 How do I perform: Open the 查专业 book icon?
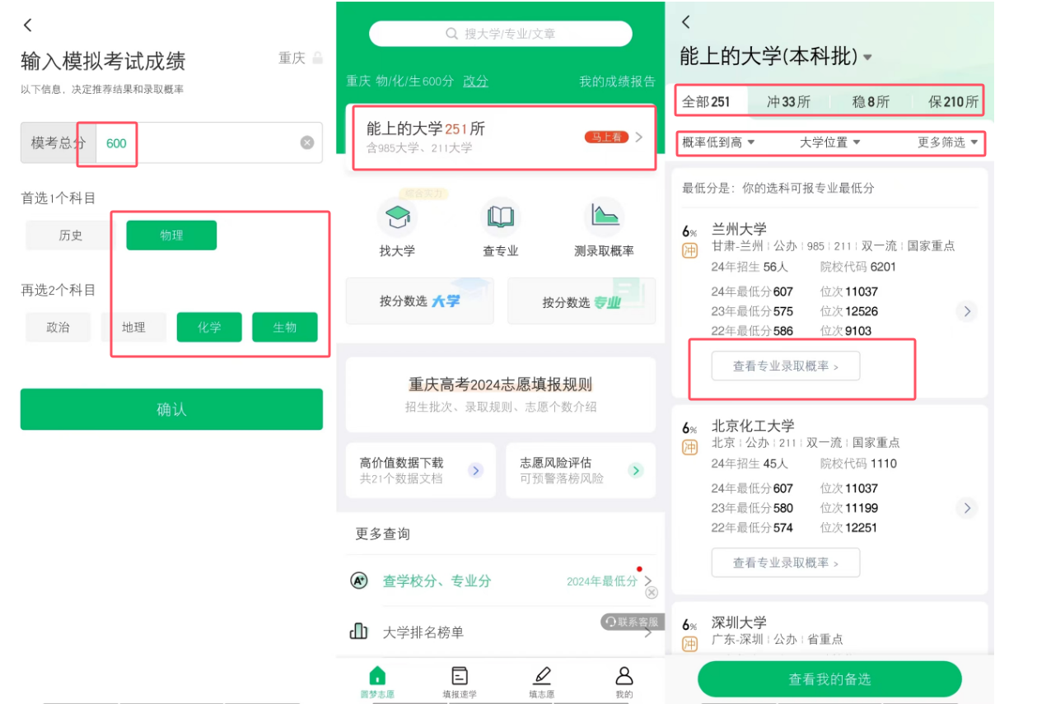[500, 218]
